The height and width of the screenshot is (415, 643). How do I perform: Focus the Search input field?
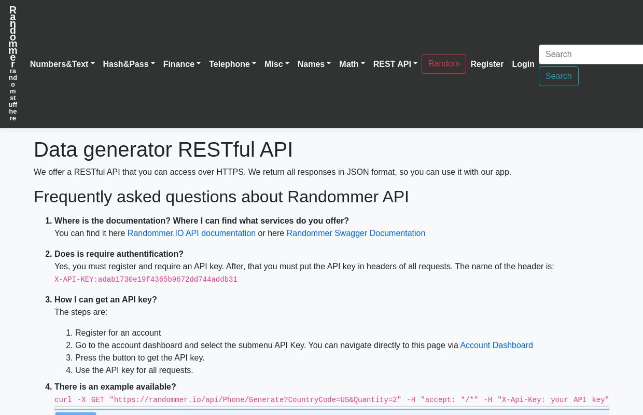coord(591,54)
